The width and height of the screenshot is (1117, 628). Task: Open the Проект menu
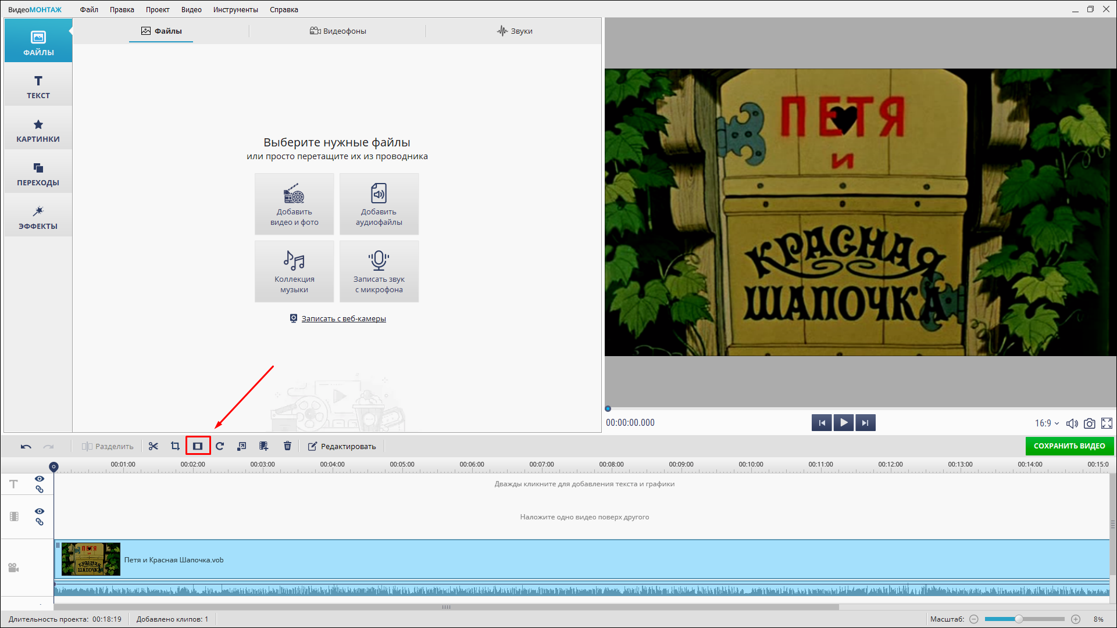[158, 10]
